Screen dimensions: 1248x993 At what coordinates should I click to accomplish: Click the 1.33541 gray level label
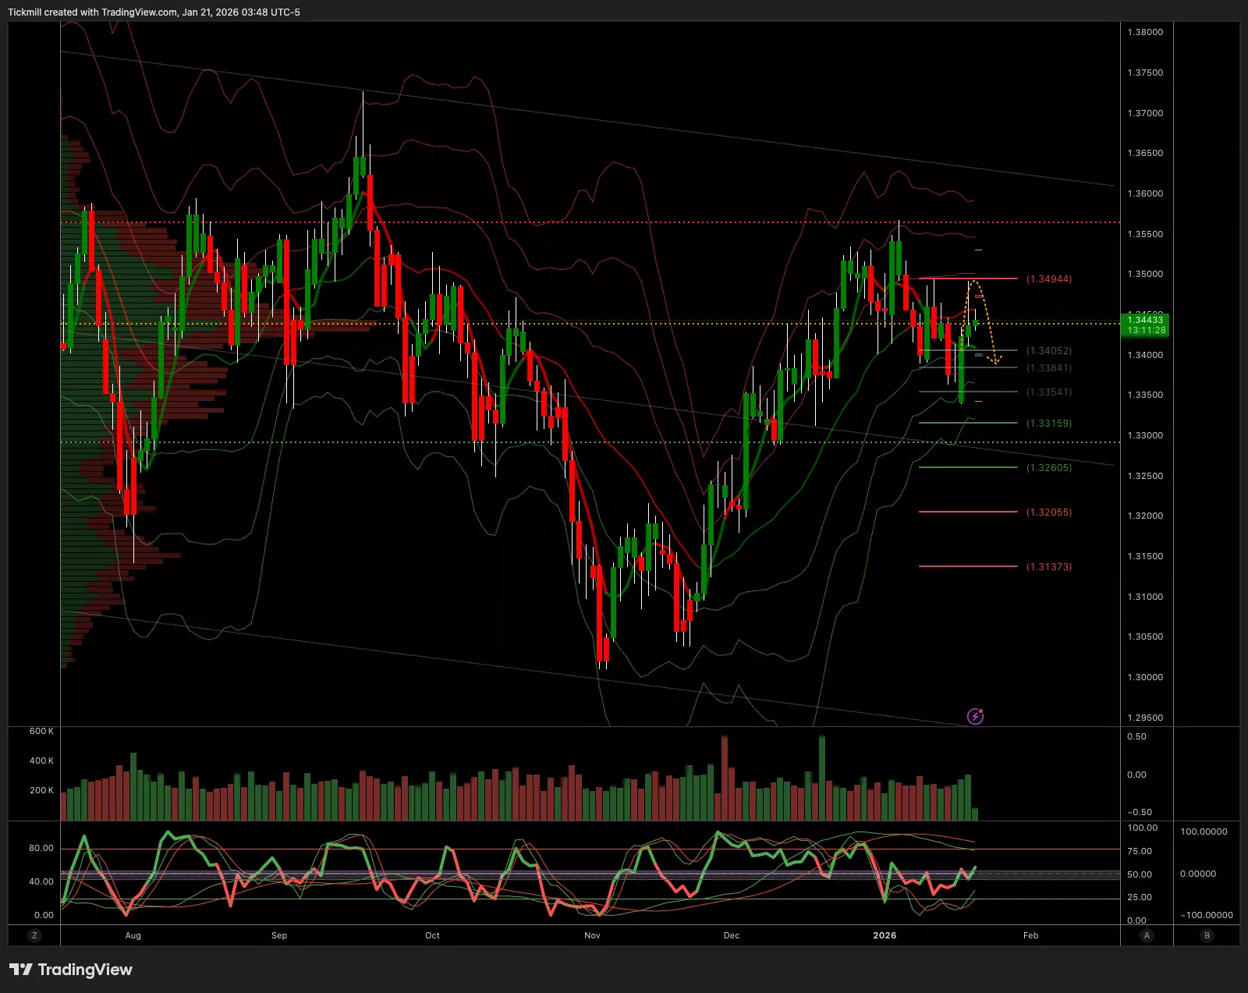1048,392
